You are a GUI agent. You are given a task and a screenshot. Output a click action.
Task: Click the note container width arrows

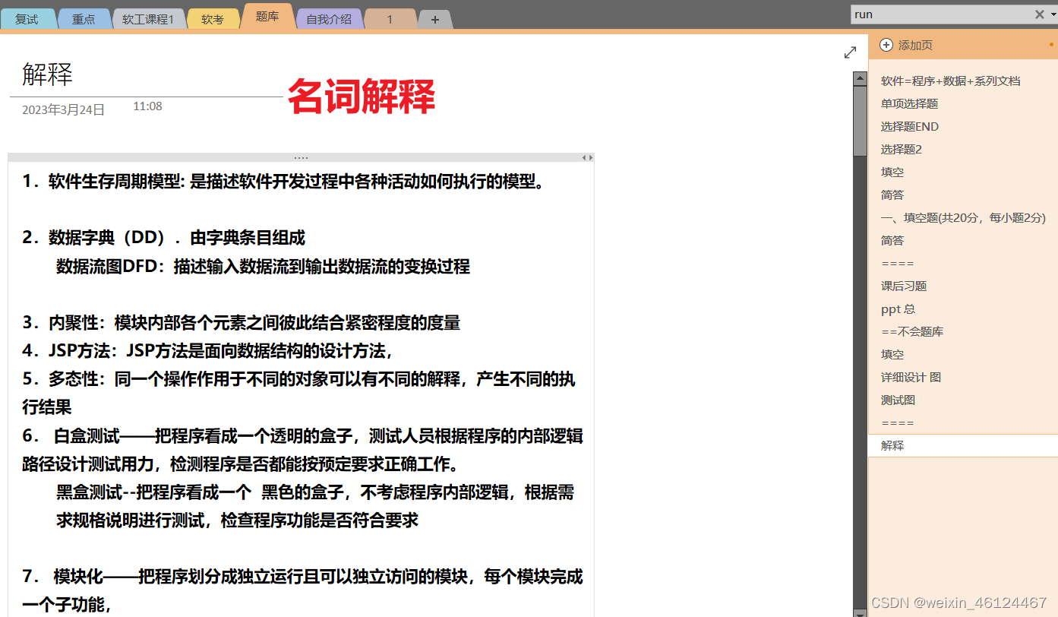point(587,157)
